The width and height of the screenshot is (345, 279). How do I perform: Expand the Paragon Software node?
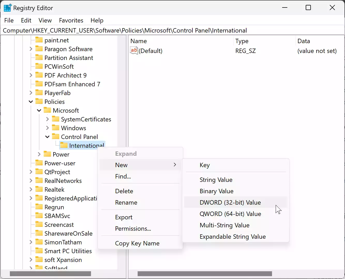coord(31,49)
